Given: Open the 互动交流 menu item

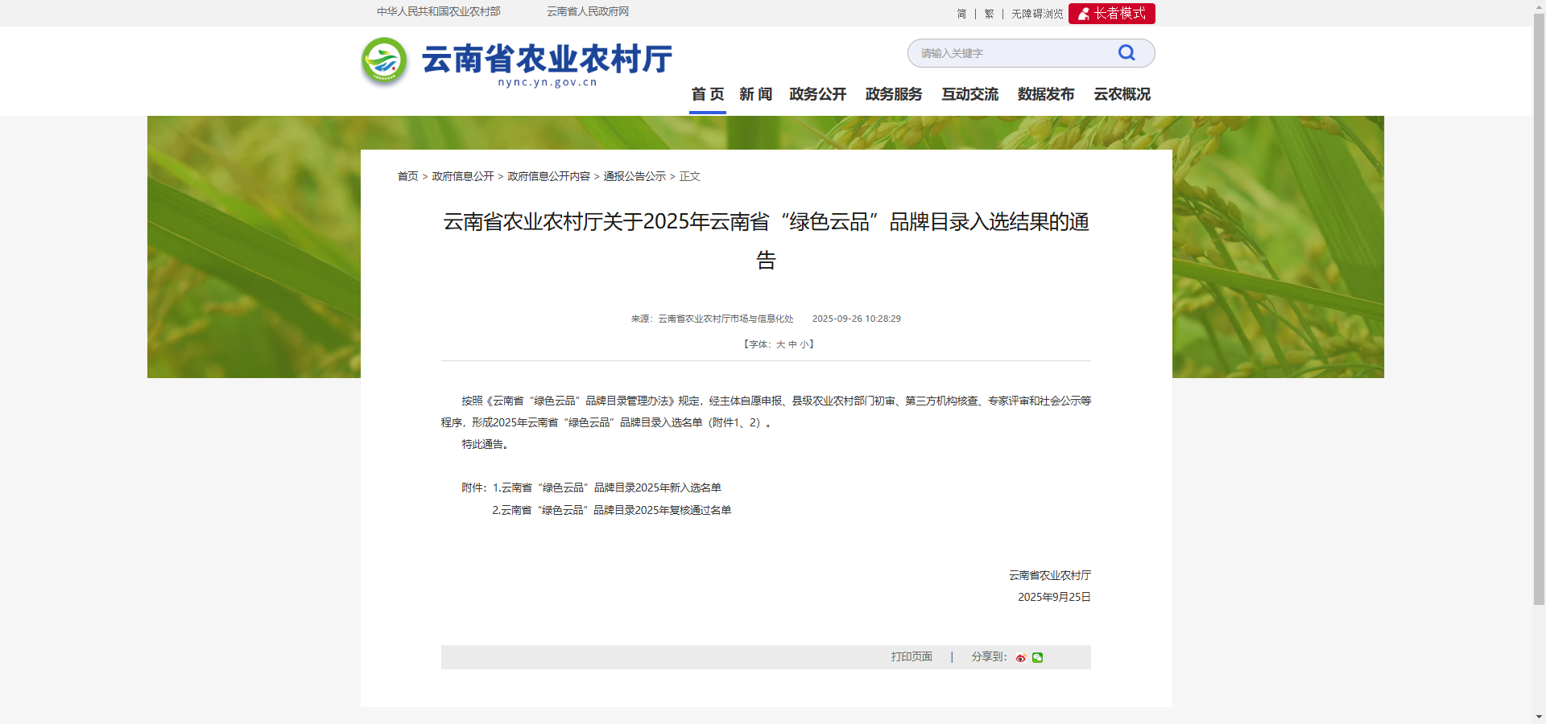Looking at the screenshot, I should pyautogui.click(x=969, y=94).
